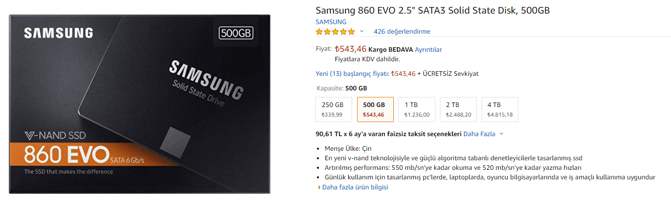Click the white SAMSUNG logo on box corner
This screenshot has width=671, height=213.
point(59,33)
